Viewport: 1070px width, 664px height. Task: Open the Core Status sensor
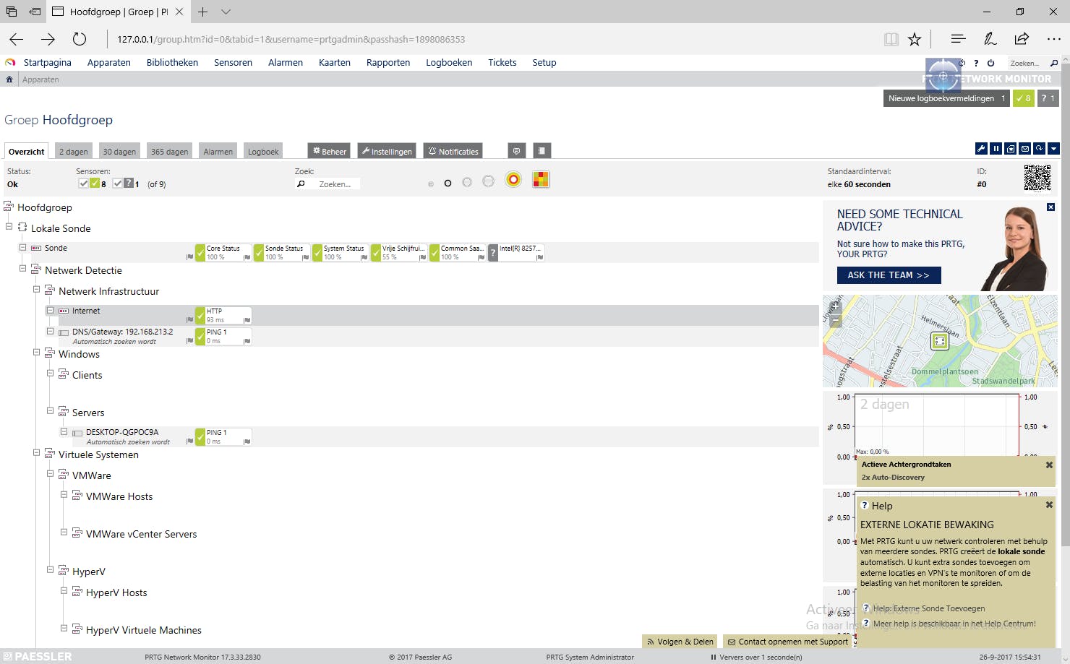click(223, 252)
